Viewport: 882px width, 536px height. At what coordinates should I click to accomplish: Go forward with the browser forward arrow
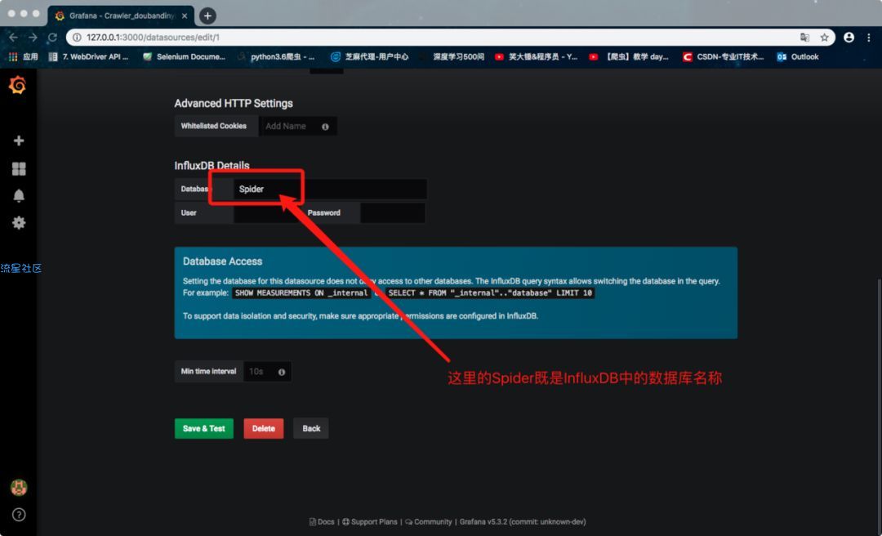(33, 37)
